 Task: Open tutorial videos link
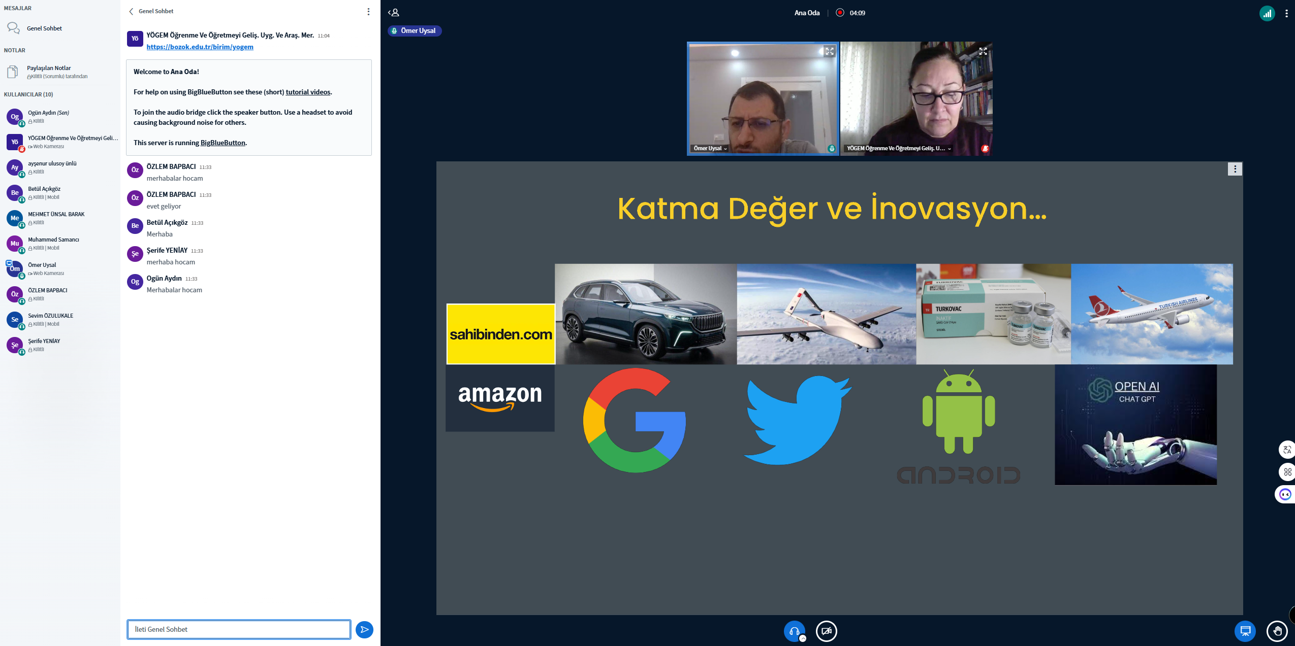pyautogui.click(x=308, y=92)
